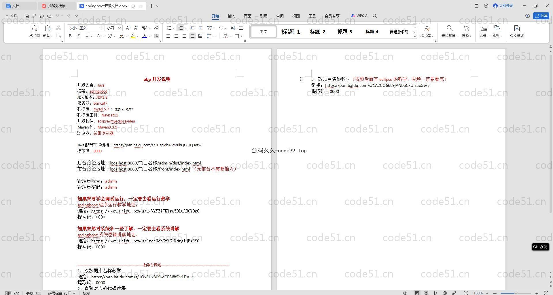This screenshot has width=553, height=295.
Task: Click the Find and Replace magnifier icon
Action: 450,28
